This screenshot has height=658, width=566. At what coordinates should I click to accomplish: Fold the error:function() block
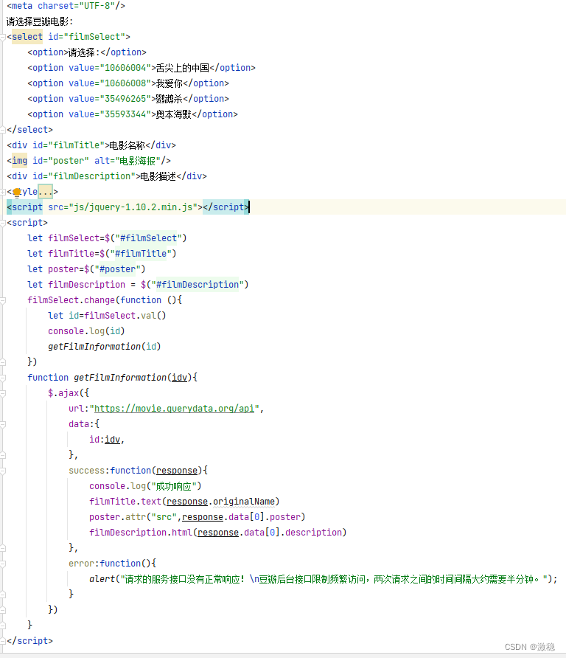[x=3, y=564]
